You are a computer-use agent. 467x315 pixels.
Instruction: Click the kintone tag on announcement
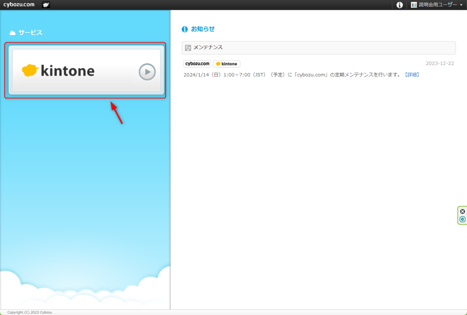pyautogui.click(x=227, y=64)
